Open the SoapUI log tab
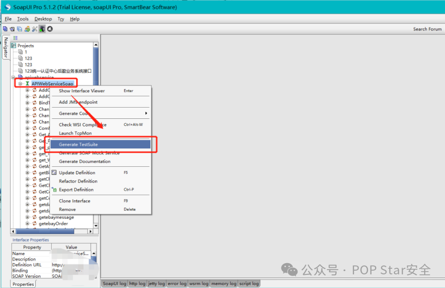445x288 pixels. tap(115, 283)
